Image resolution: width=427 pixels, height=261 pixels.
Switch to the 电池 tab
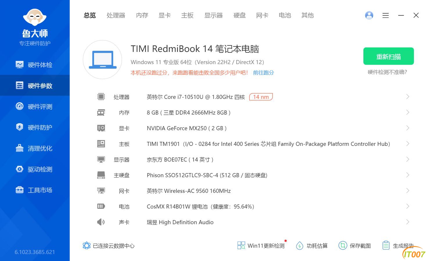[x=285, y=15]
